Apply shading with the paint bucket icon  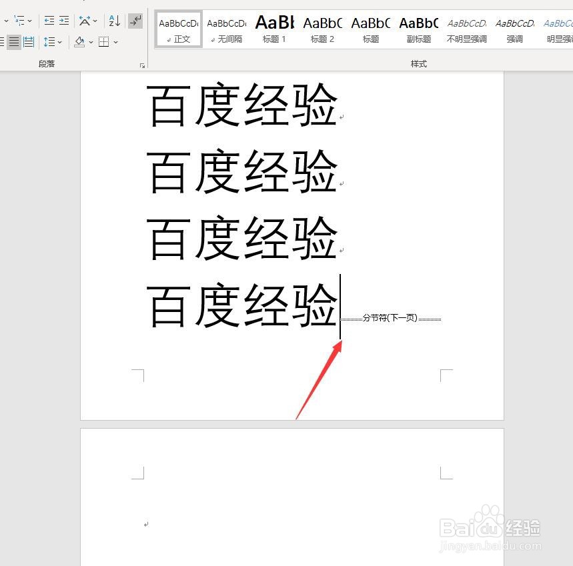(79, 42)
